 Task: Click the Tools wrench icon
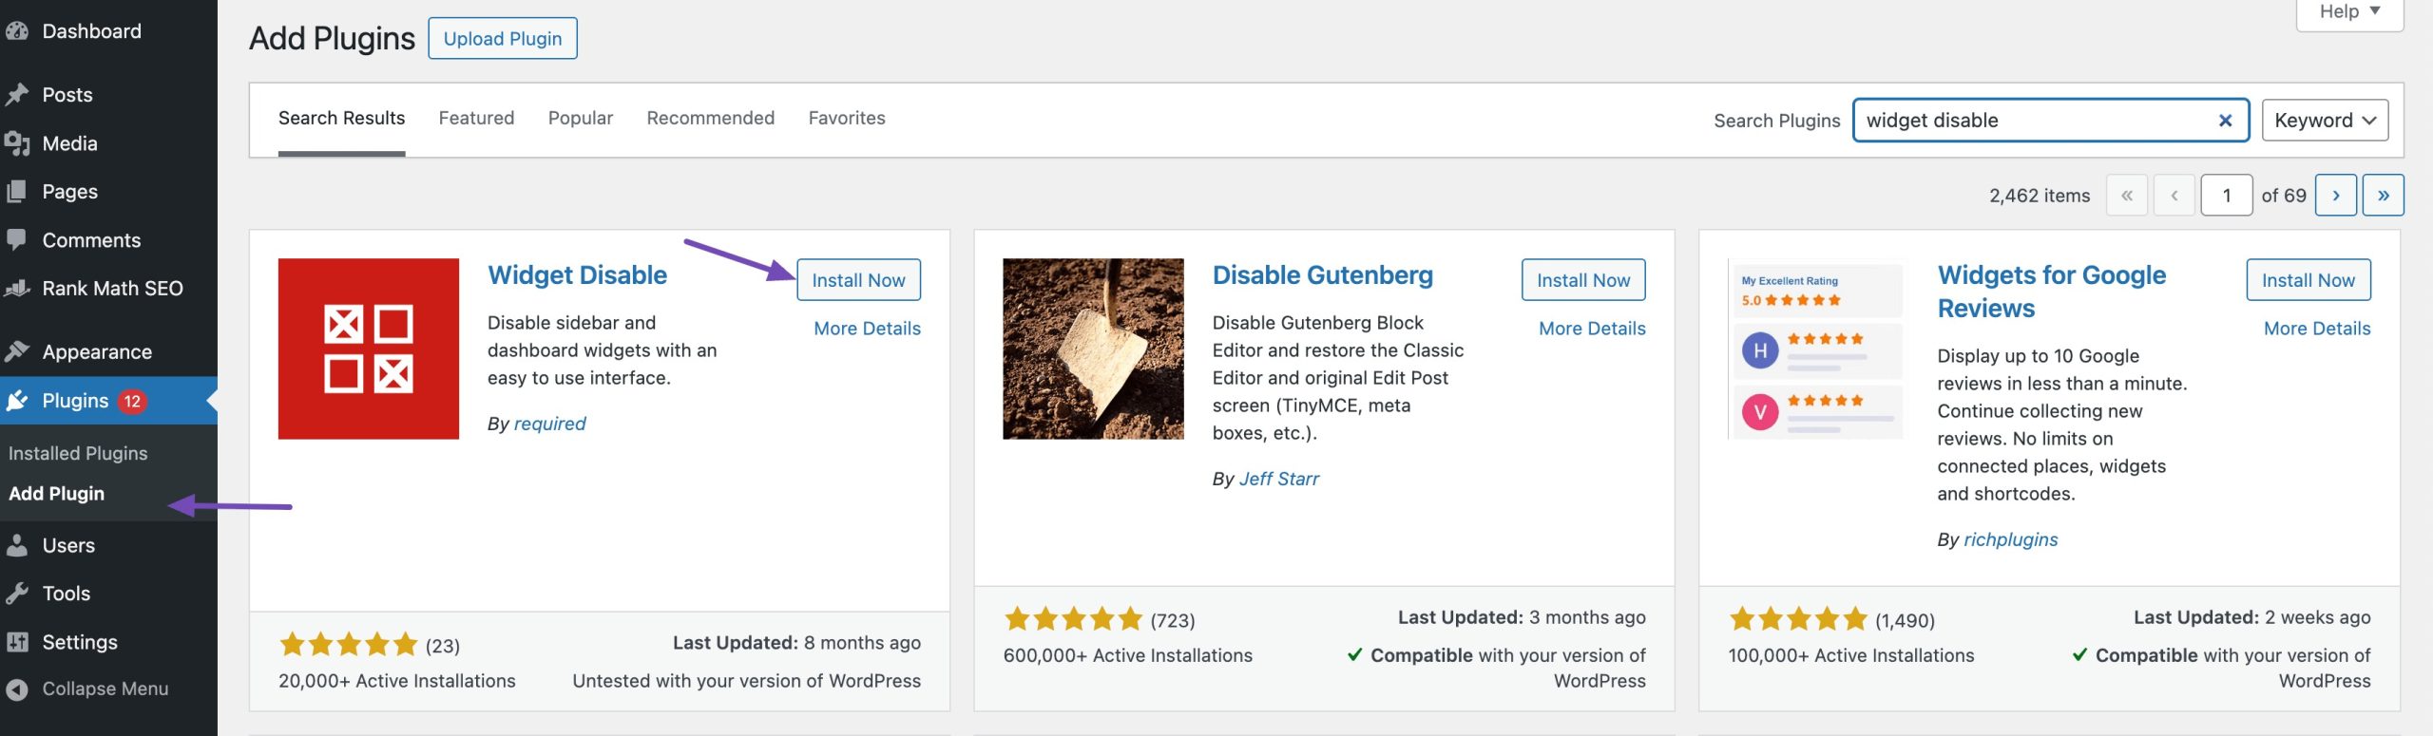click(16, 594)
